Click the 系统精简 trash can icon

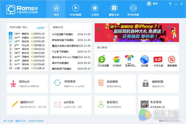[x=101, y=83]
